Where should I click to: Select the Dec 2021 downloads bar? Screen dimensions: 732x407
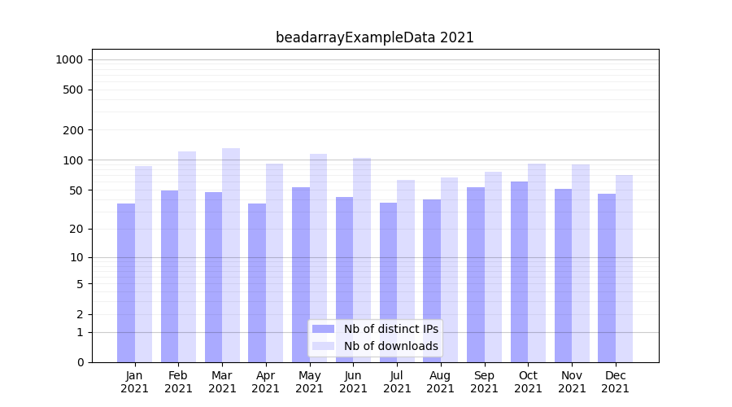coord(625,269)
